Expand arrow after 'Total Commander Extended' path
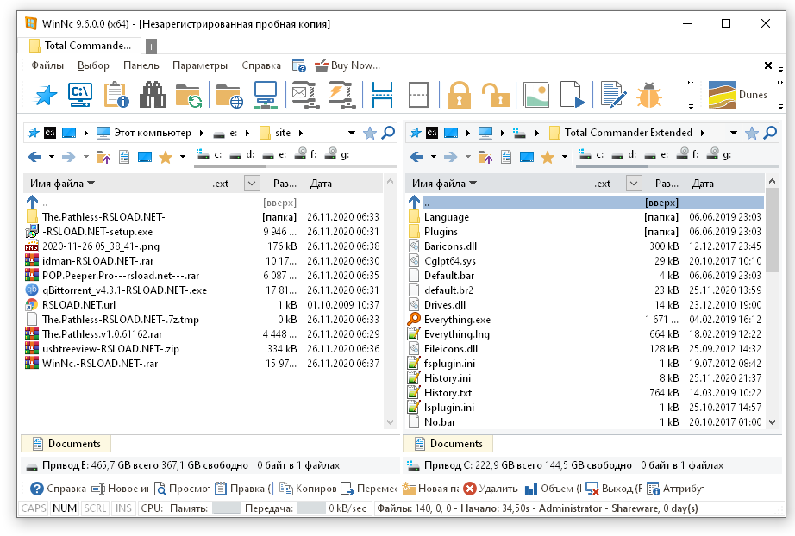 (703, 133)
